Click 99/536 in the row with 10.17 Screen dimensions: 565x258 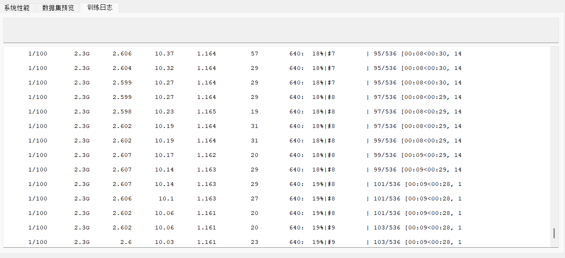coord(385,155)
